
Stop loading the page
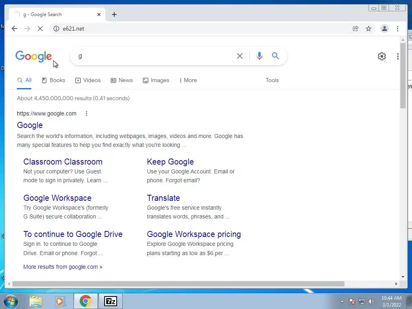(40, 29)
